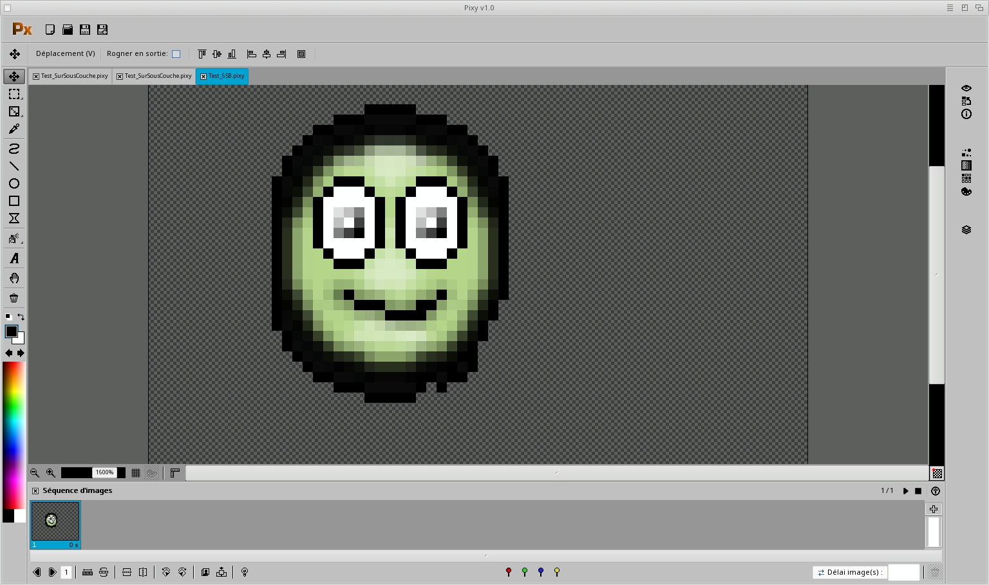Toggle the preview eye icon

tap(966, 88)
